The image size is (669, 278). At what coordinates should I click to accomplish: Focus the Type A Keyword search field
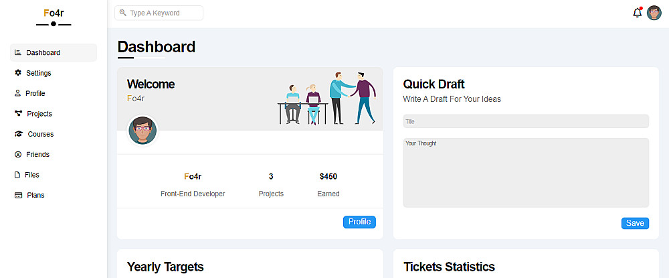pos(163,13)
